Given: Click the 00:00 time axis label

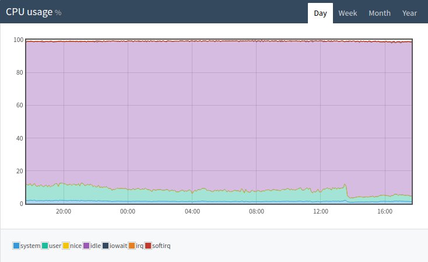Looking at the screenshot, I should pos(128,211).
